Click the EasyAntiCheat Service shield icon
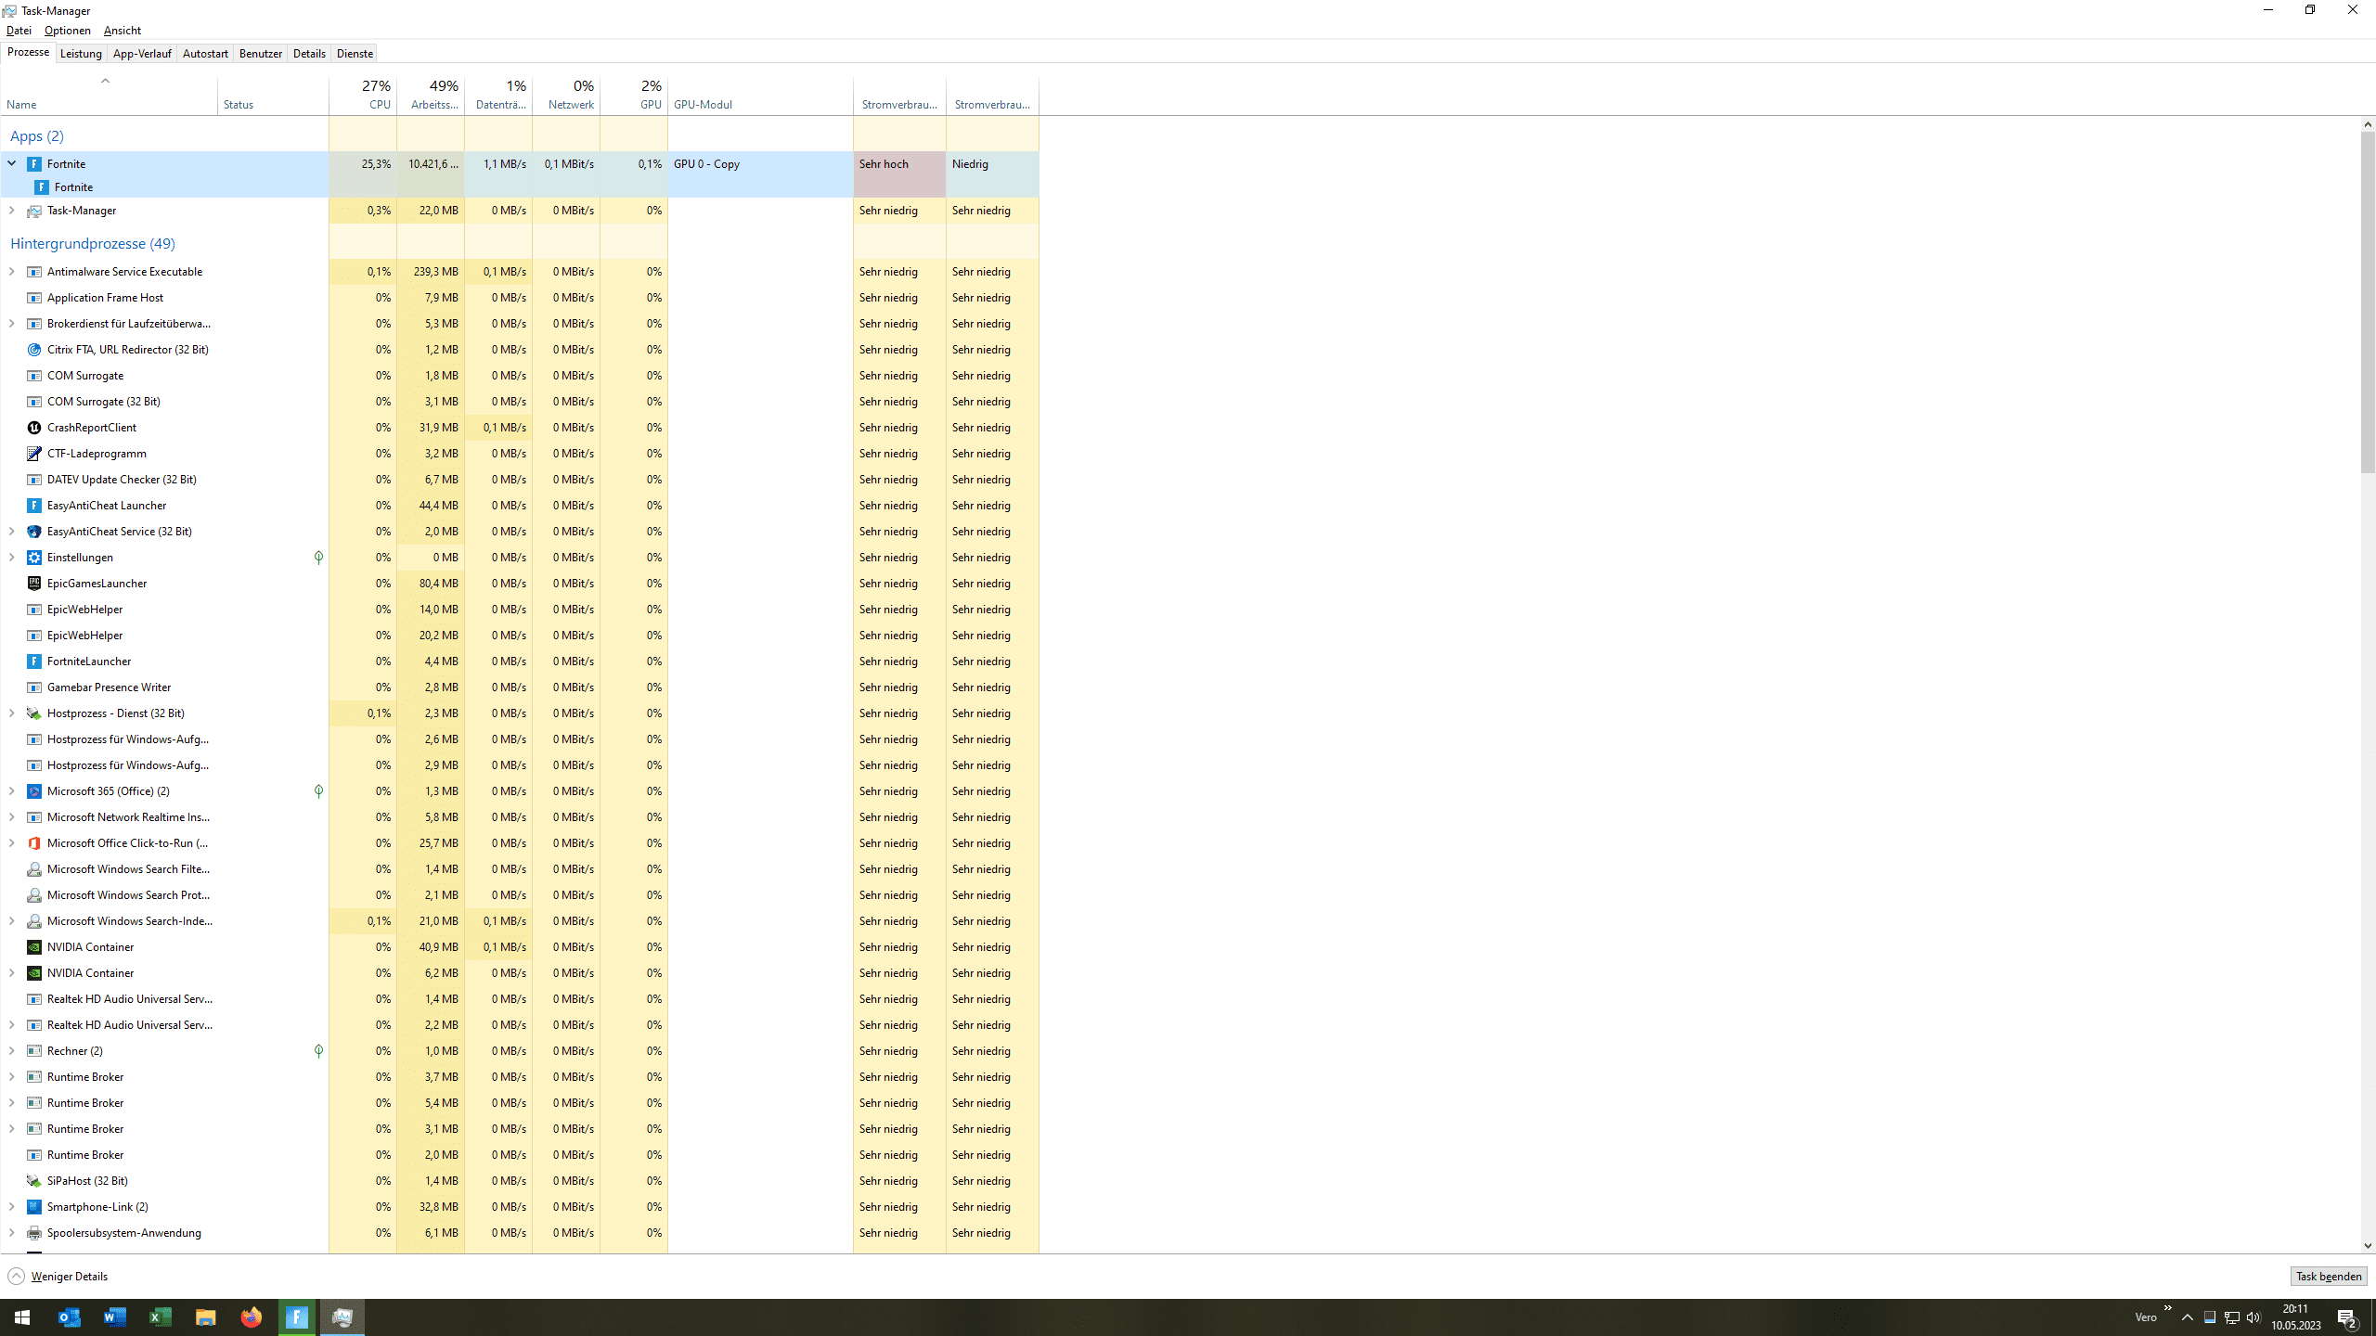This screenshot has height=1336, width=2376. [34, 532]
